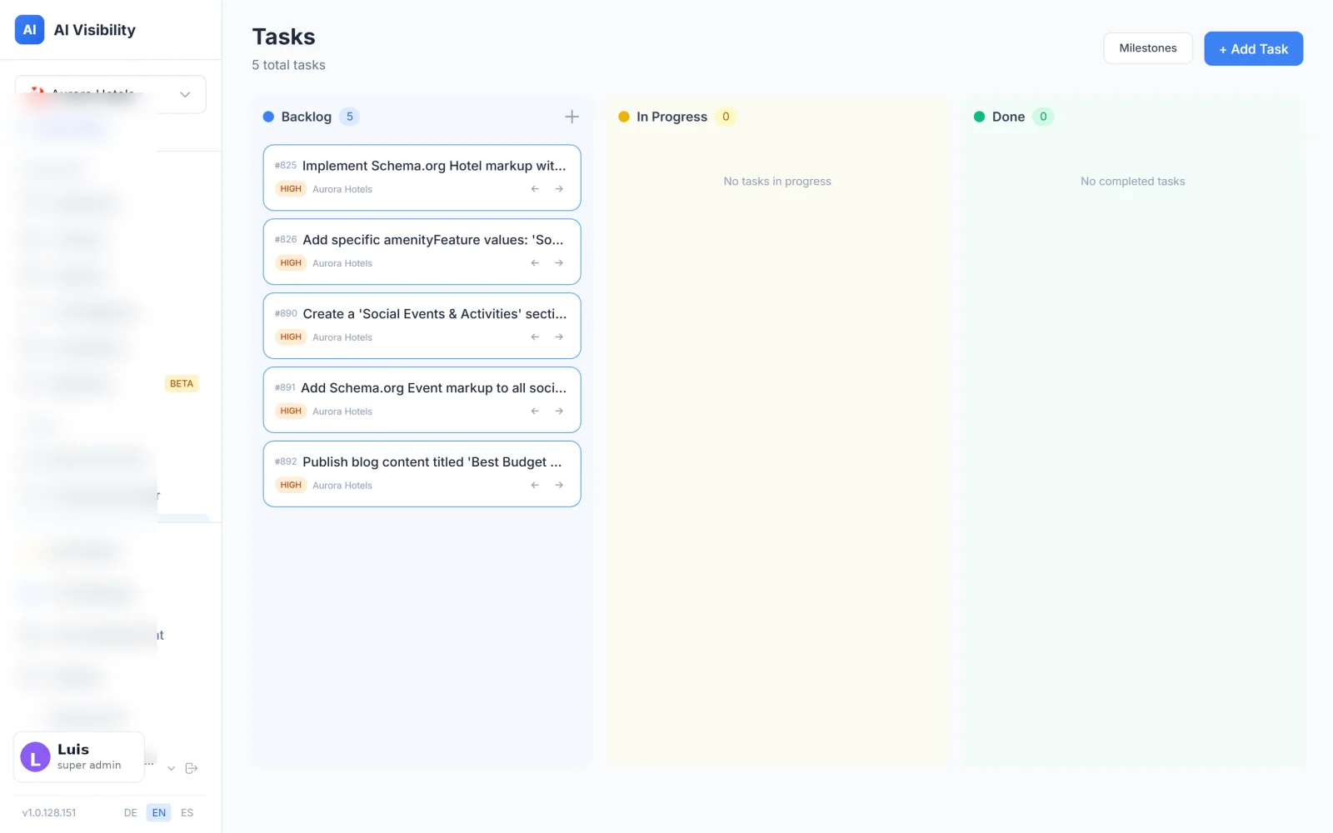Click Aurora Hotels label on task #892
This screenshot has height=833, width=1333.
[x=342, y=486]
